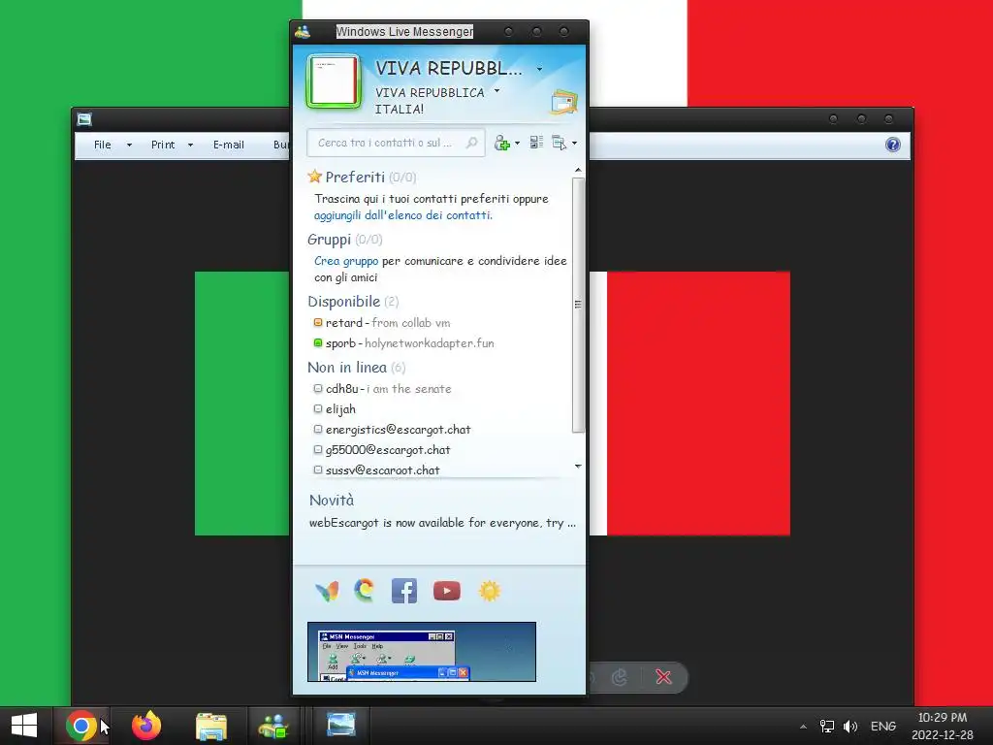Viewport: 993px width, 745px height.
Task: Click the ENG language indicator
Action: point(883,727)
